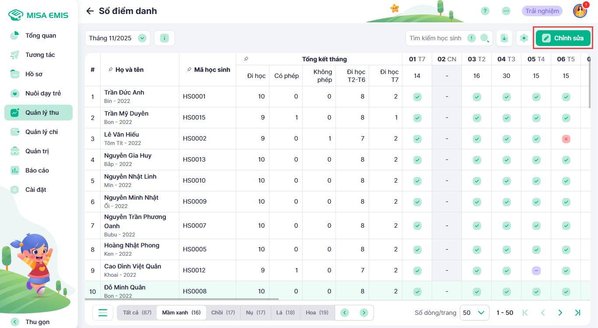Click the Chỉnh sửa button
Viewport: 598px width, 328px height.
tap(563, 38)
